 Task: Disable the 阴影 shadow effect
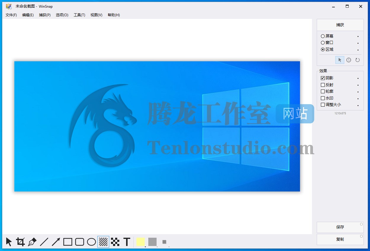pos(327,78)
